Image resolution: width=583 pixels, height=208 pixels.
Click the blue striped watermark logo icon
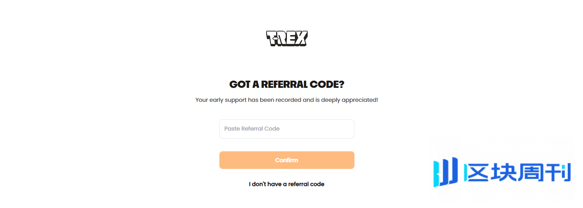pyautogui.click(x=446, y=173)
